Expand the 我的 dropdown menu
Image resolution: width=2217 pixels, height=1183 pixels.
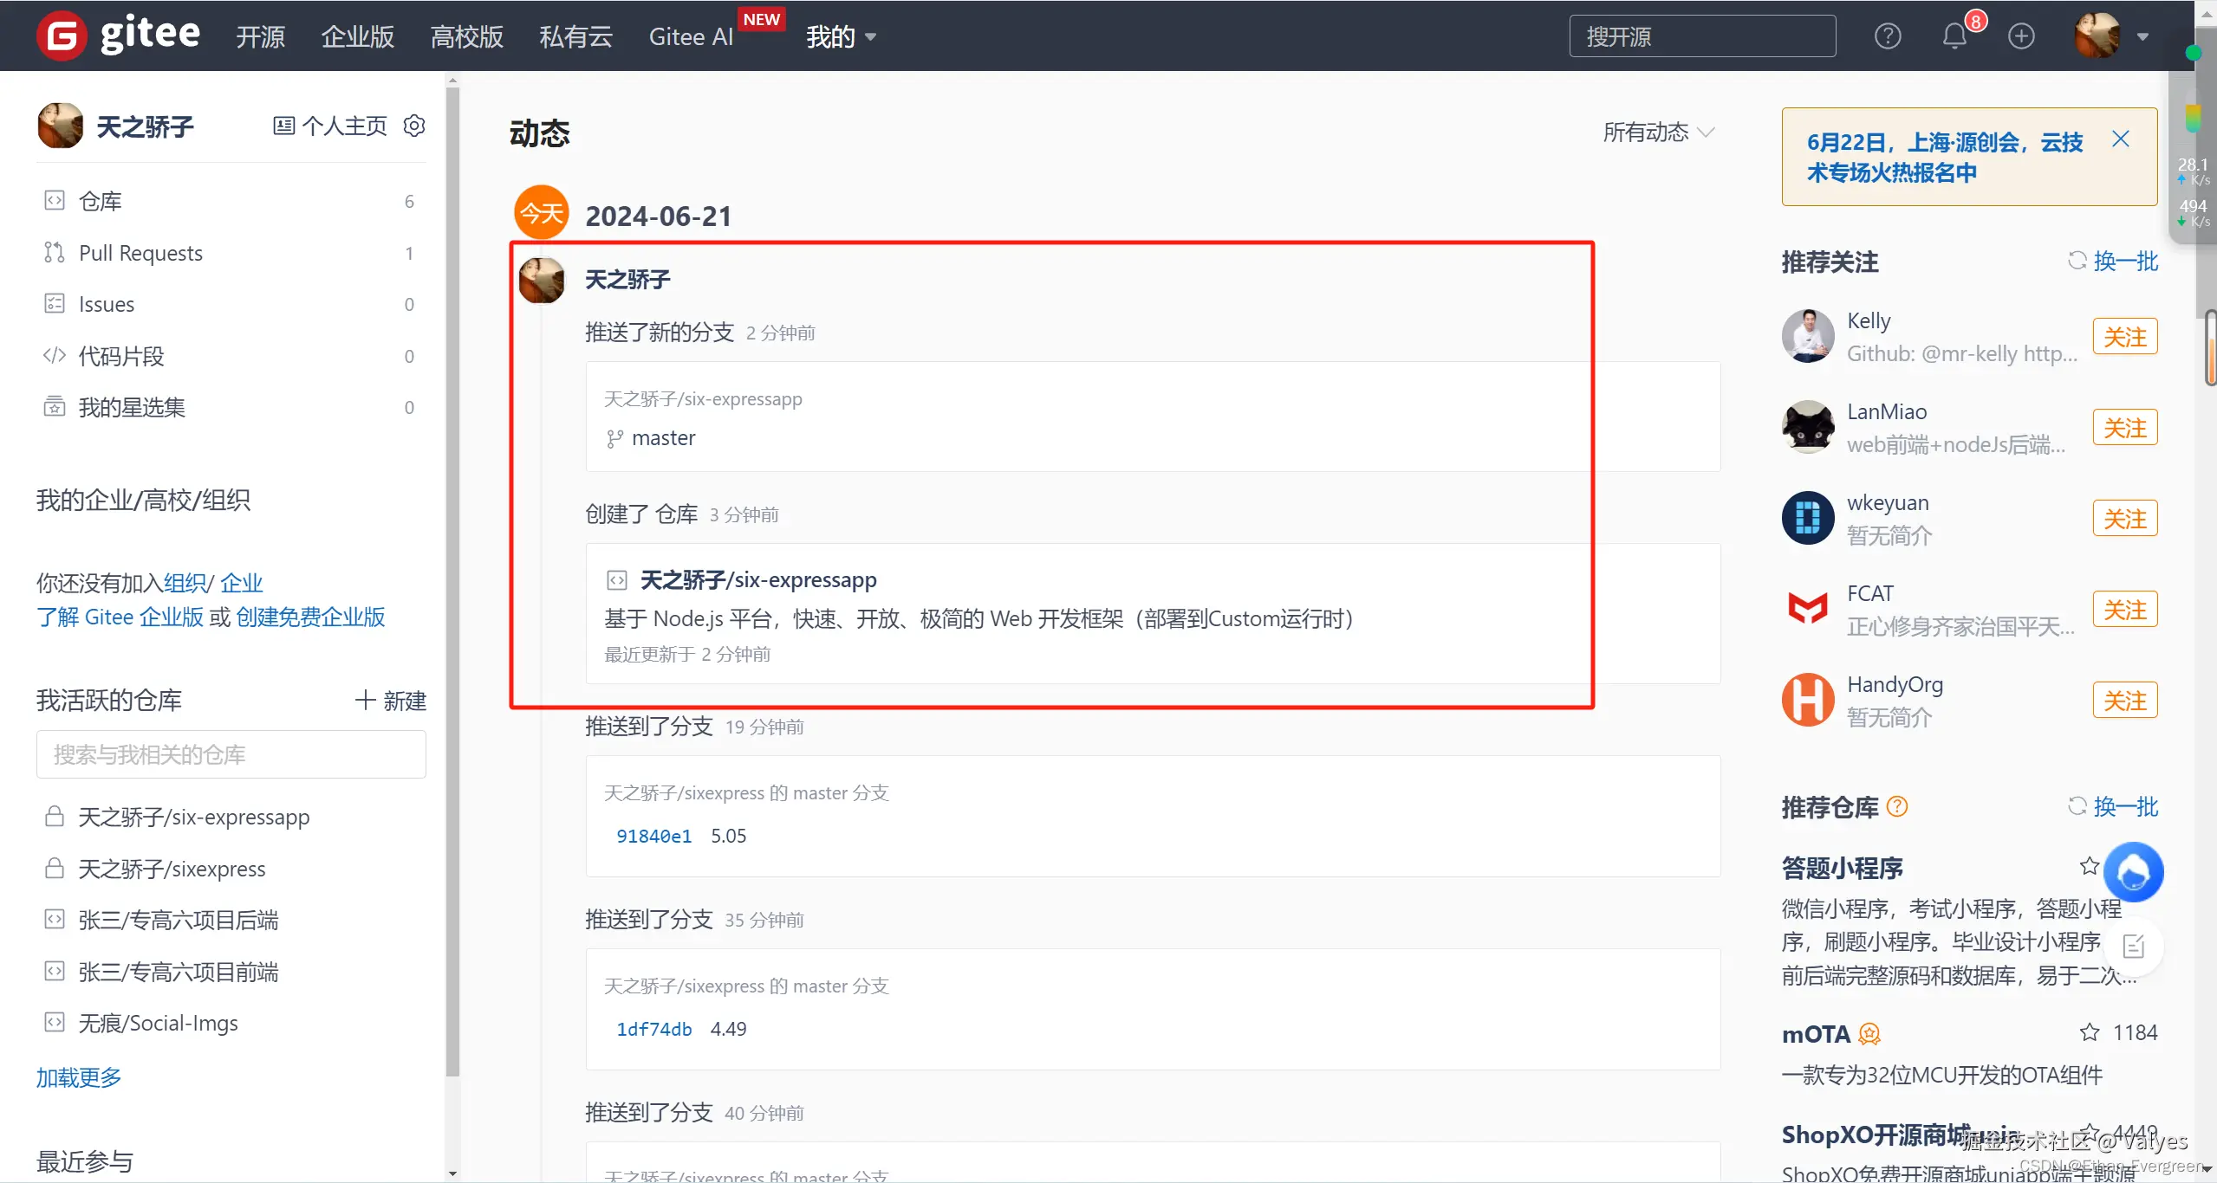841,37
